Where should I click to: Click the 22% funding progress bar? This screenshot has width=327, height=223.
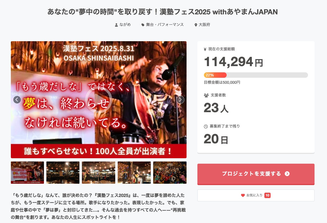tap(256, 75)
